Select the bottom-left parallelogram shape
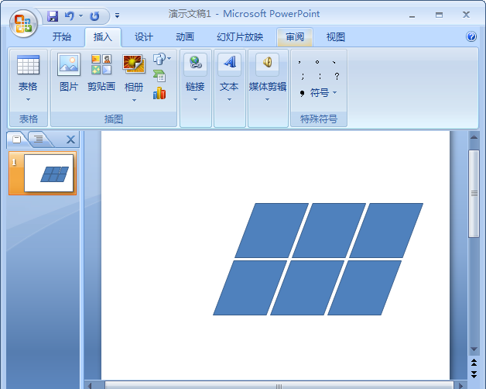The image size is (486, 389). pyautogui.click(x=250, y=287)
